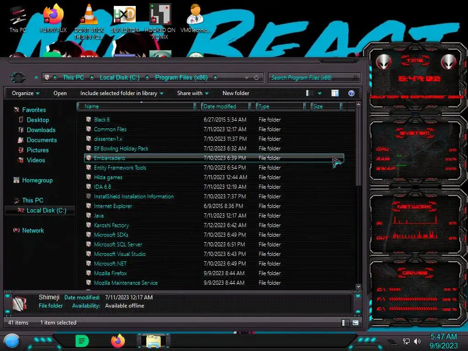Open the green notes app on taskbar

82,341
